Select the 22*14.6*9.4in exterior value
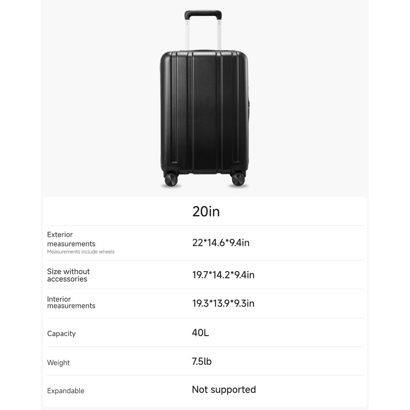The height and width of the screenshot is (410, 410). 221,243
